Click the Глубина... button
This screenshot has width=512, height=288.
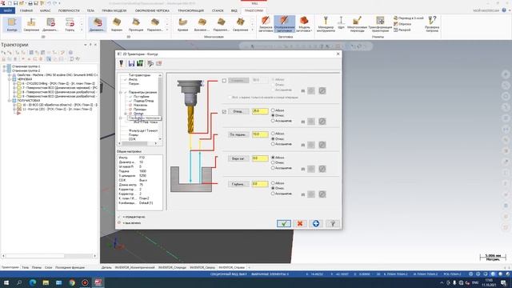[x=238, y=184]
